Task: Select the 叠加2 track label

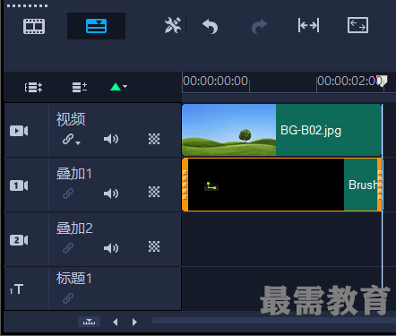Action: click(74, 228)
